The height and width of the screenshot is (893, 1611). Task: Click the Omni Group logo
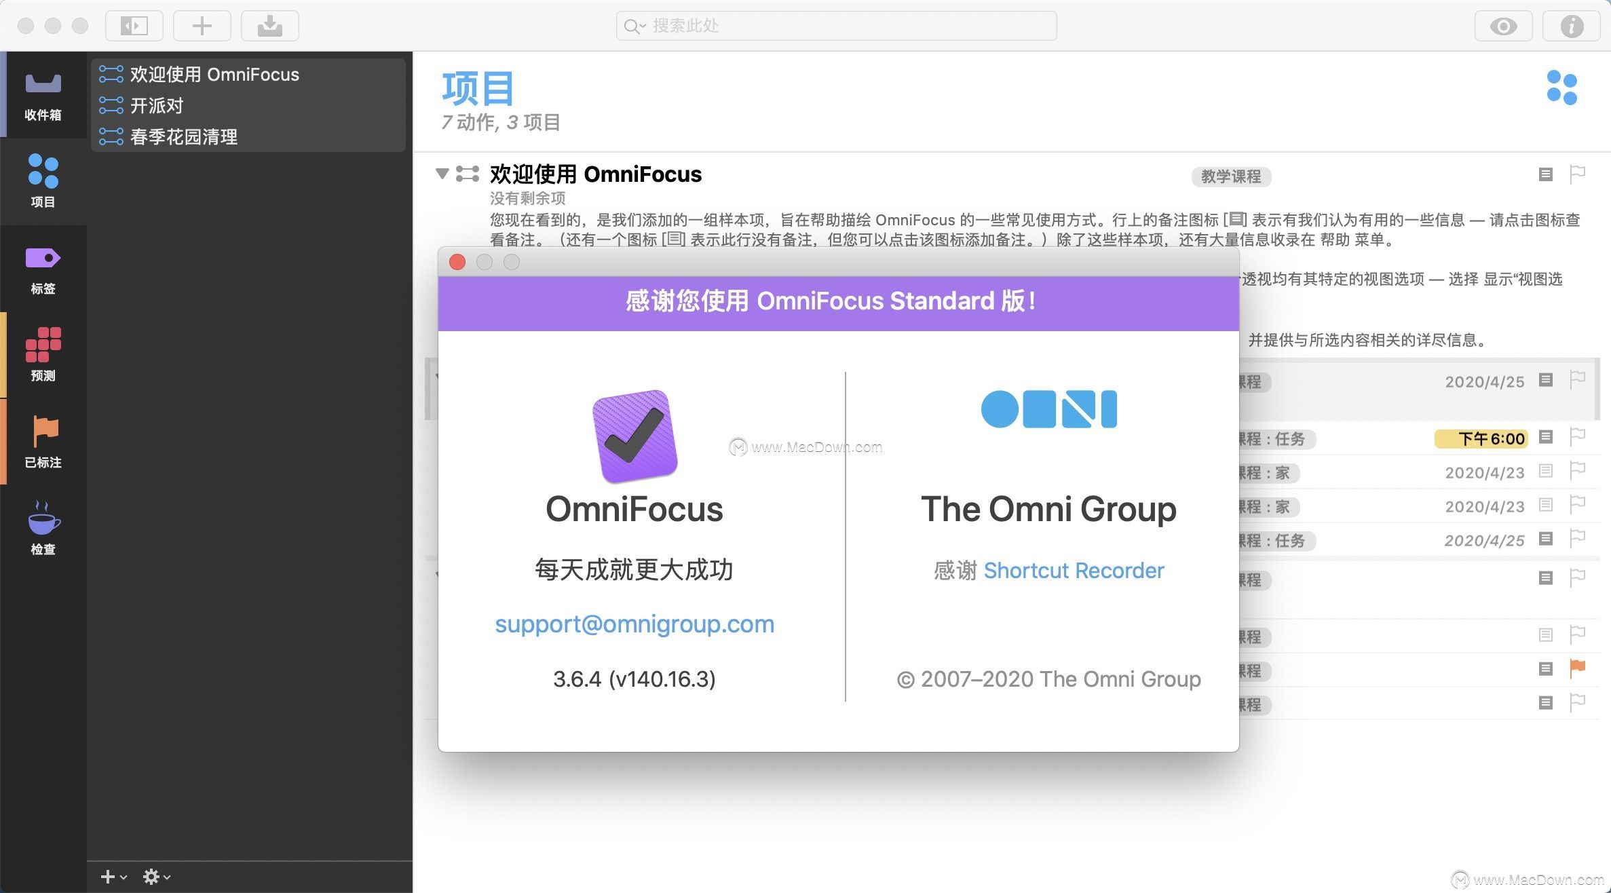(1049, 409)
